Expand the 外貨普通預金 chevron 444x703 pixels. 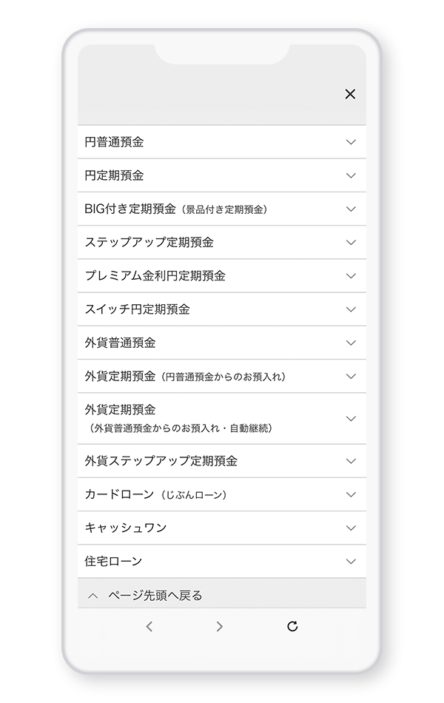(x=351, y=343)
